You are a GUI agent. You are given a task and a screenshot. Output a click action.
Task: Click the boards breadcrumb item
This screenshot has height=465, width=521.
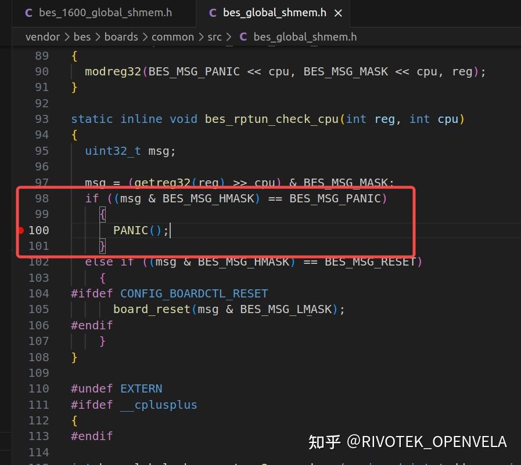click(121, 37)
